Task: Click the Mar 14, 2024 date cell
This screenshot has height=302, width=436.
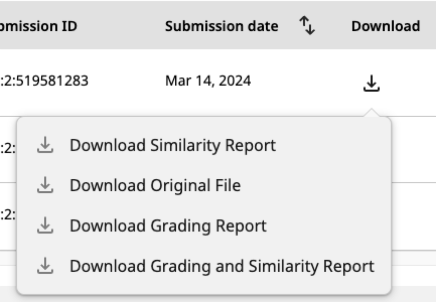Action: tap(208, 81)
